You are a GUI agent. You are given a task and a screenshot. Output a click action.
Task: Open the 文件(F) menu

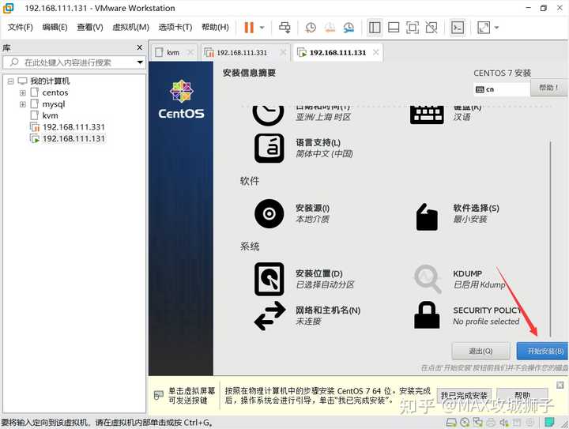point(20,27)
